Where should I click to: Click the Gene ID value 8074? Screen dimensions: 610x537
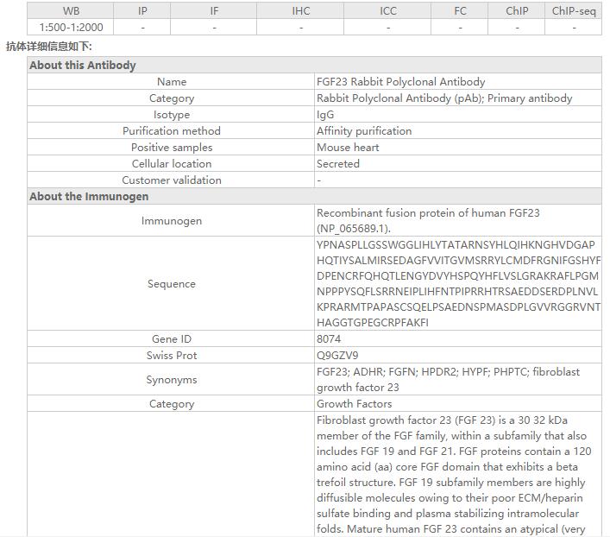click(x=329, y=339)
